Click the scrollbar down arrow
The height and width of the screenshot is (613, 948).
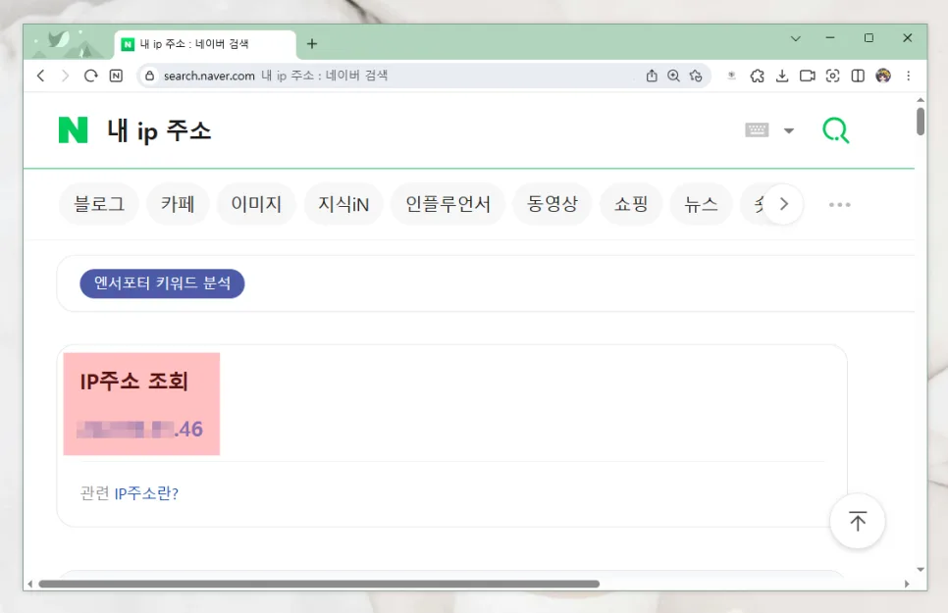(x=921, y=570)
